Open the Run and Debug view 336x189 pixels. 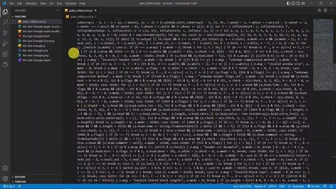coord(5,44)
